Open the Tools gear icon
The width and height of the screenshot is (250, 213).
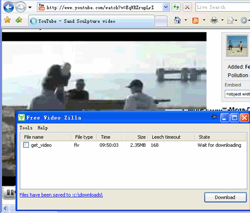tap(244, 20)
